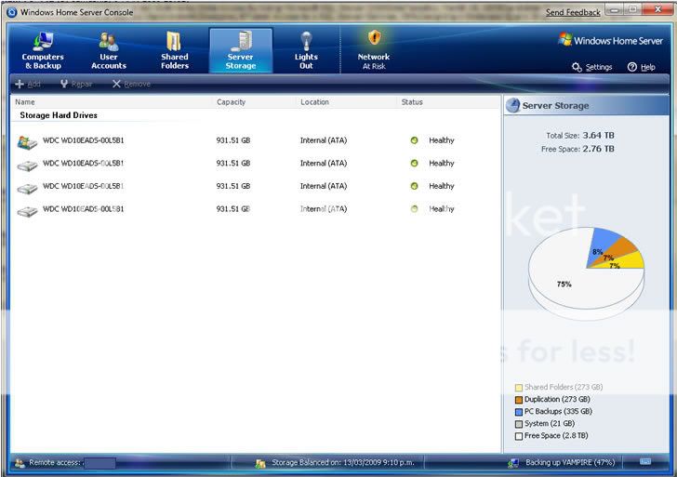Click the Free Space white legend swatch
Image resolution: width=677 pixels, height=477 pixels.
pyautogui.click(x=519, y=436)
